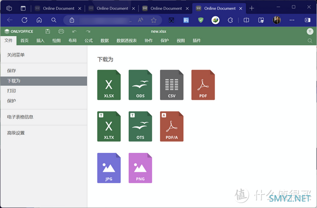Refresh the browser page
This screenshot has width=317, height=208.
click(24, 20)
